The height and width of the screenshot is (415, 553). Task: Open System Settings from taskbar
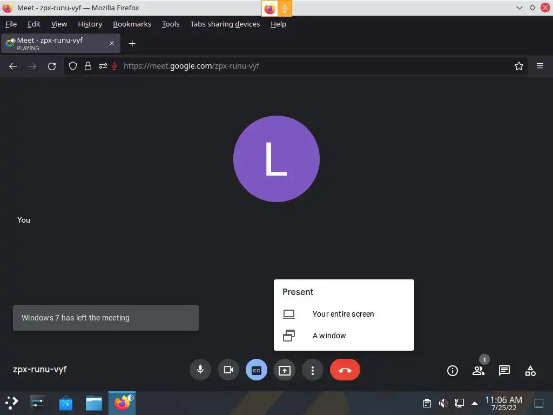coord(37,403)
